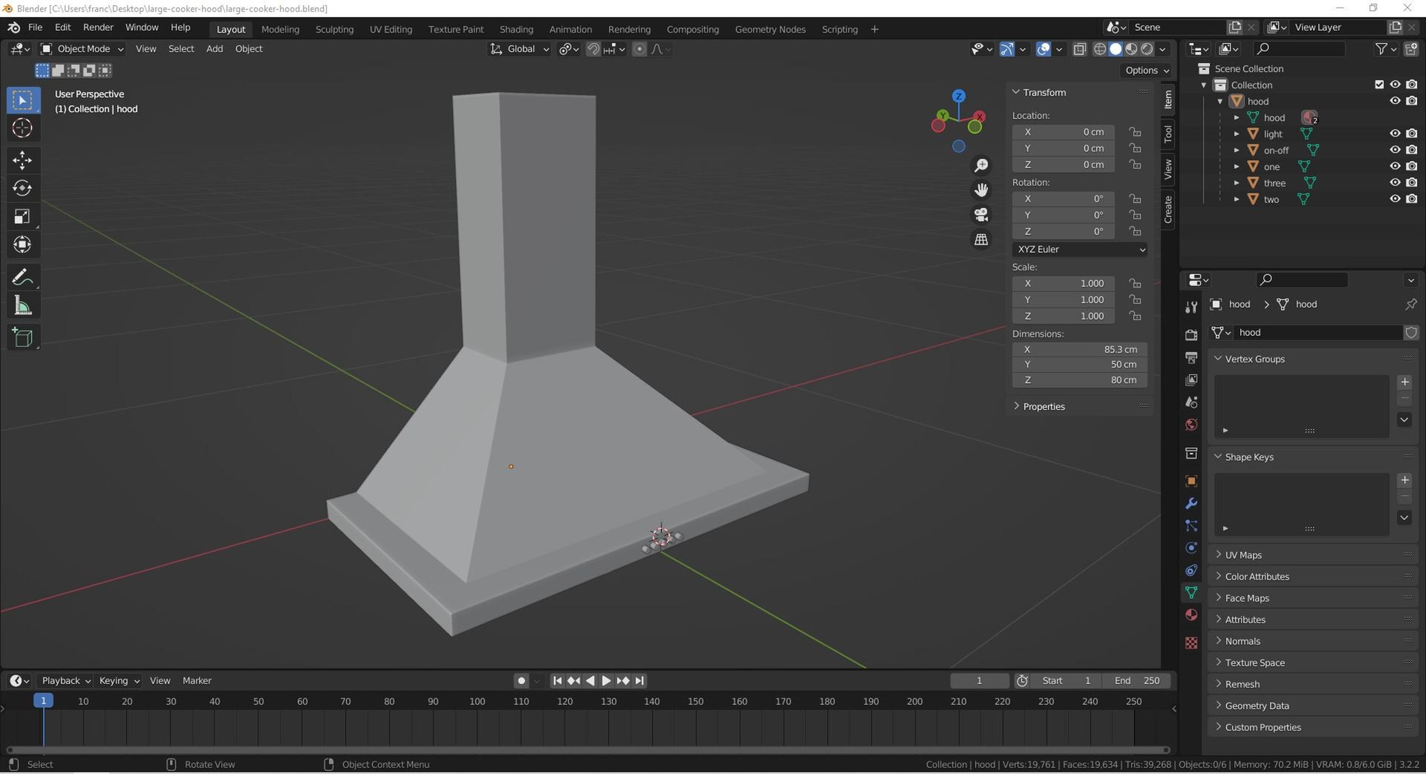The width and height of the screenshot is (1426, 774).
Task: Open the Keying popover in timeline
Action: pos(119,680)
